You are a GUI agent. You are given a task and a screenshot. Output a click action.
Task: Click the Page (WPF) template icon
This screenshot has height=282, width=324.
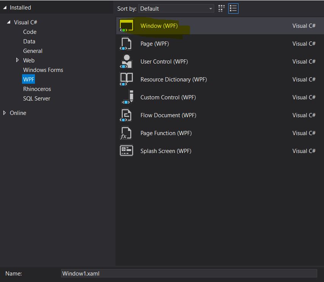tap(126, 43)
